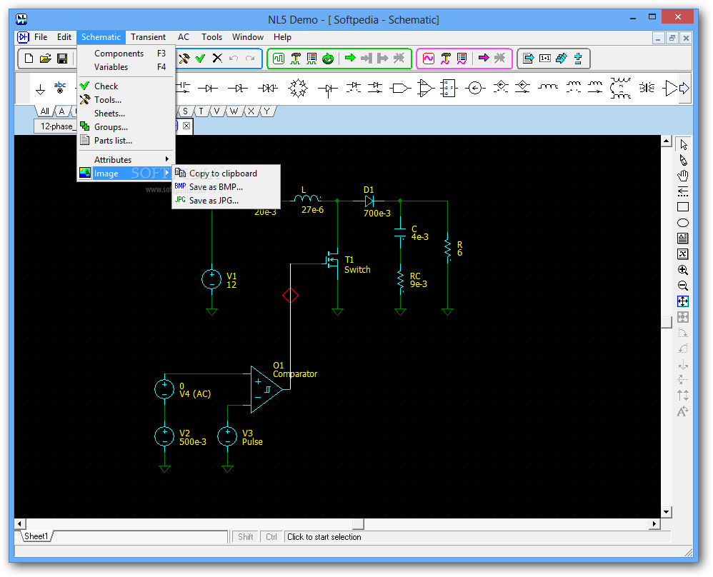Select the 12-phase document tab
The width and height of the screenshot is (713, 577).
pos(56,126)
